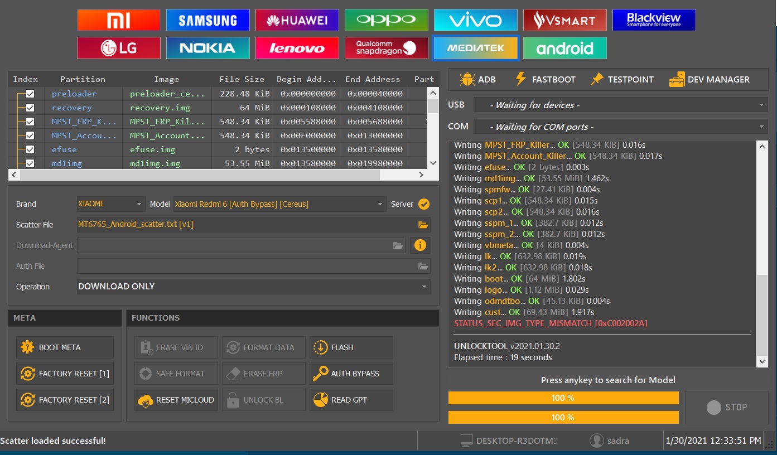Uncheck the MPST_FRP_K partition checkbox
Viewport: 777px width, 455px height.
[x=30, y=122]
